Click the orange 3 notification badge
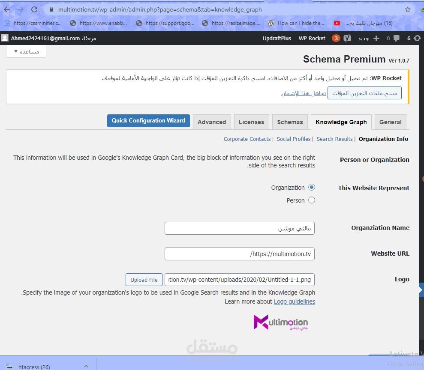 tap(336, 39)
